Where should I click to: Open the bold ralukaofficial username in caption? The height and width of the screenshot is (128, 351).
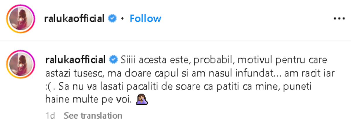click(75, 60)
